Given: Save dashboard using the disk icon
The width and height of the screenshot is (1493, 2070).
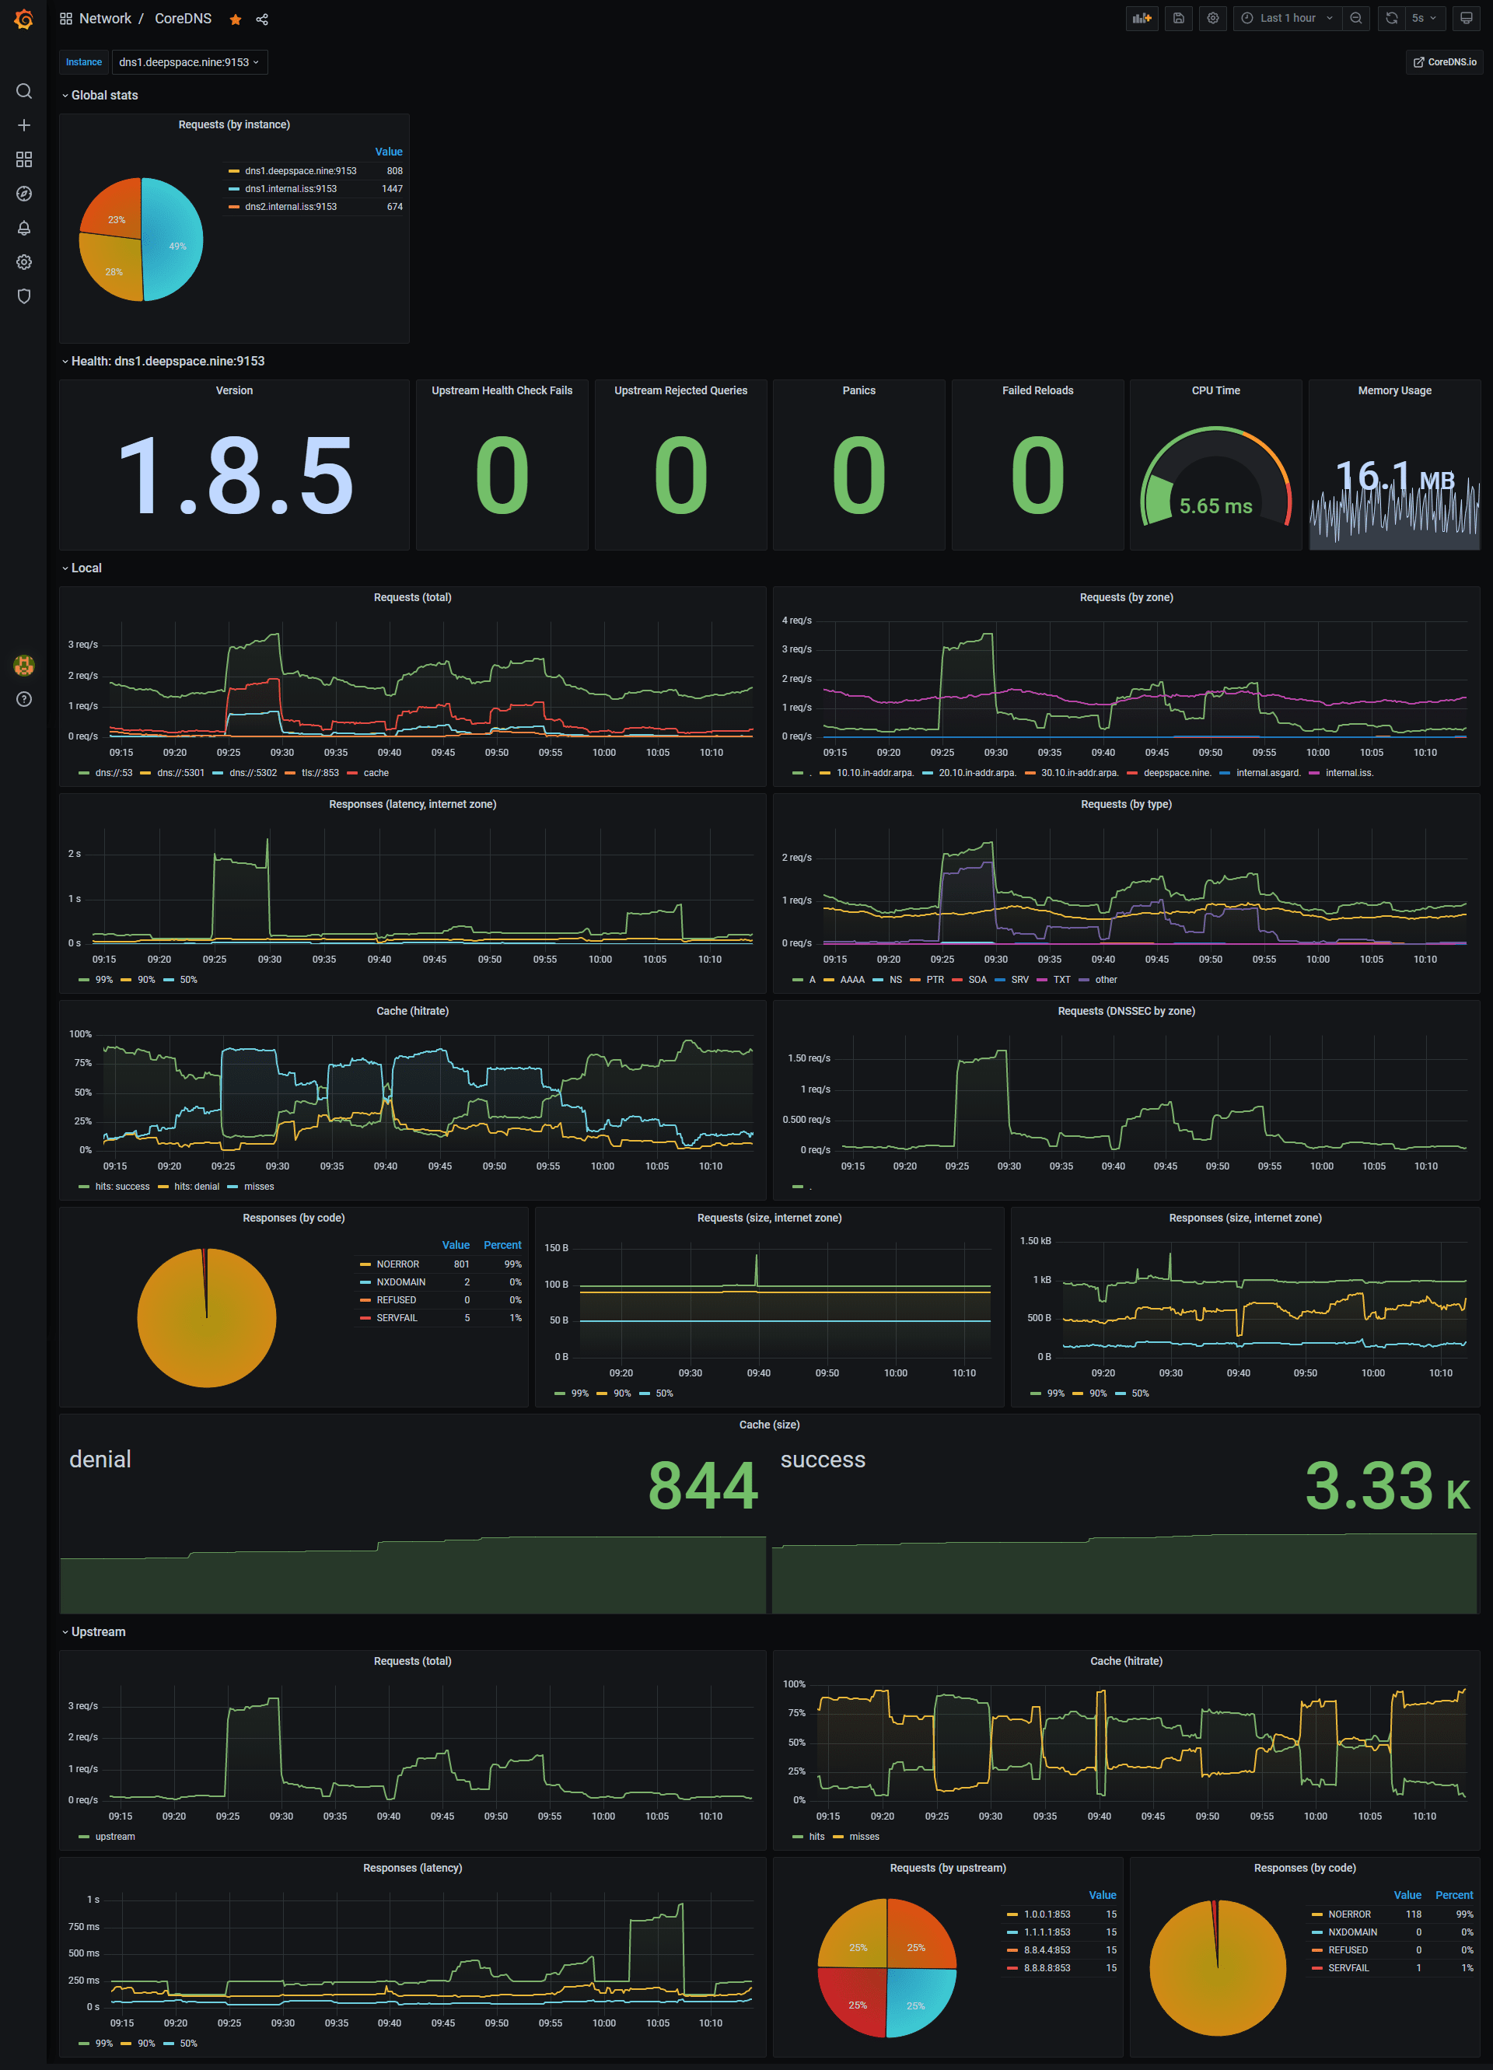Looking at the screenshot, I should click(1178, 18).
